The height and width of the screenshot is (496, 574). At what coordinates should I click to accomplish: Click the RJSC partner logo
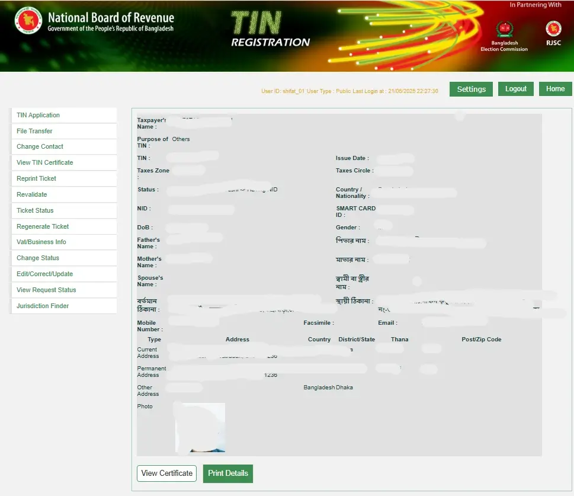(553, 29)
